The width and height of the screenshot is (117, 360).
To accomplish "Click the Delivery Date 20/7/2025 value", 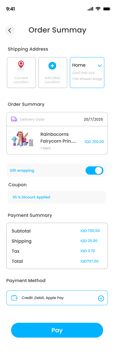I will pos(93,119).
